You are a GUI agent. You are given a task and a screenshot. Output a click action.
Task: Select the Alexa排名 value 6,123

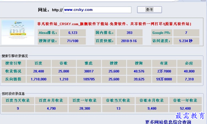tap(73, 33)
